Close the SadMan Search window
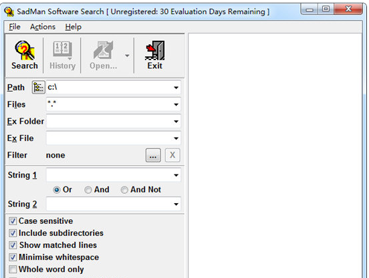Screen dimensions: 369x278 point(348,9)
